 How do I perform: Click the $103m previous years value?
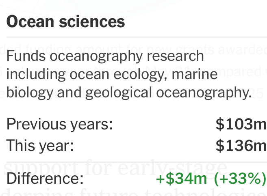point(241,124)
